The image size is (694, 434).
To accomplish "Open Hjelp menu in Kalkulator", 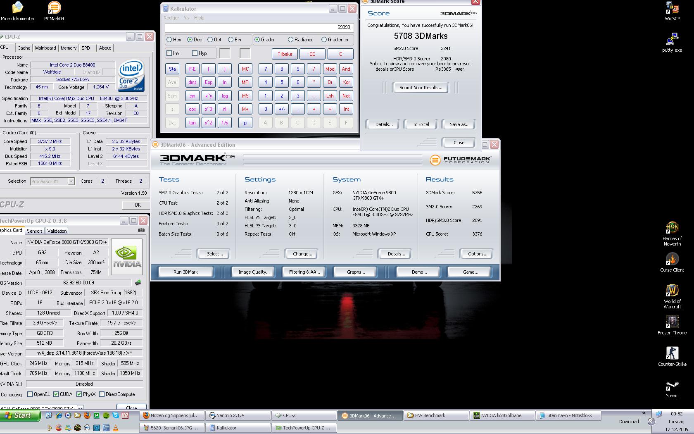I will click(199, 18).
